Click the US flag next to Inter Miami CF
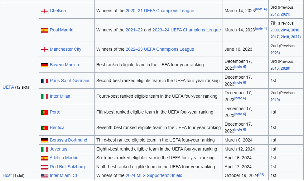This screenshot has width=308, height=181. pos(45,176)
